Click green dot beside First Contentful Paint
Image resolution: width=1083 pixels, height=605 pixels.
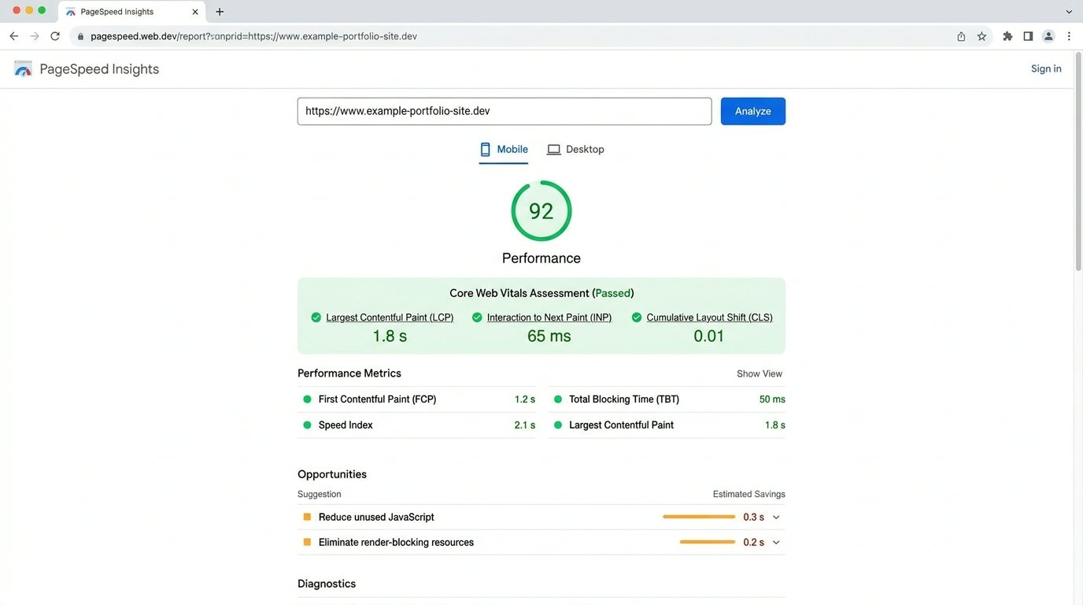(307, 399)
